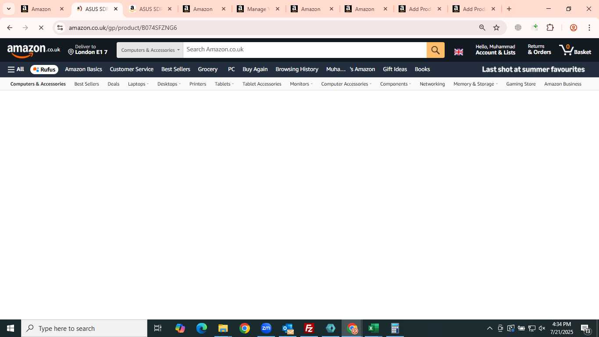Open Calculator from taskbar
Viewport: 599px width, 337px height.
tap(395, 328)
